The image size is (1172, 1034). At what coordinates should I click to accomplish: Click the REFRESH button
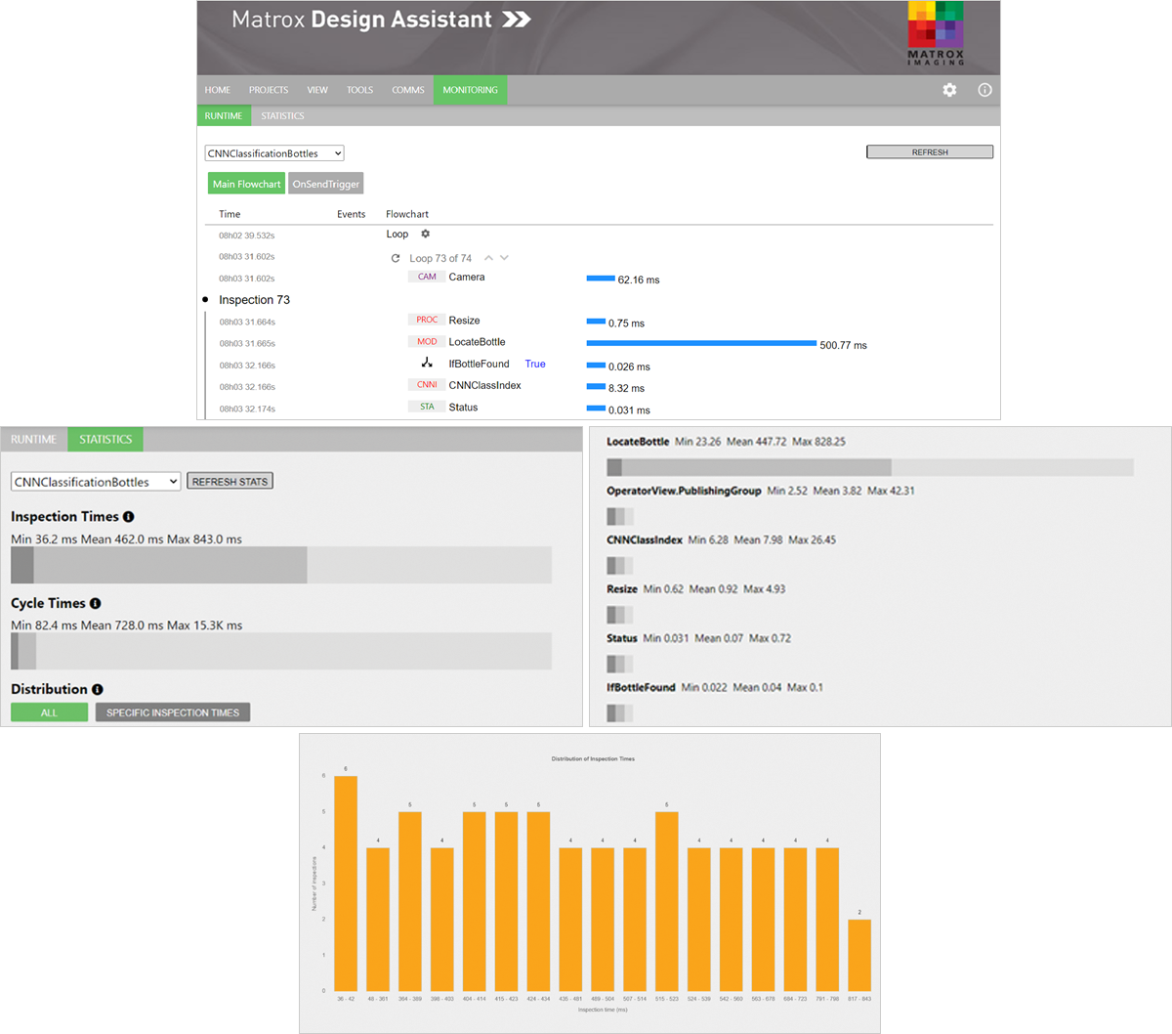930,152
